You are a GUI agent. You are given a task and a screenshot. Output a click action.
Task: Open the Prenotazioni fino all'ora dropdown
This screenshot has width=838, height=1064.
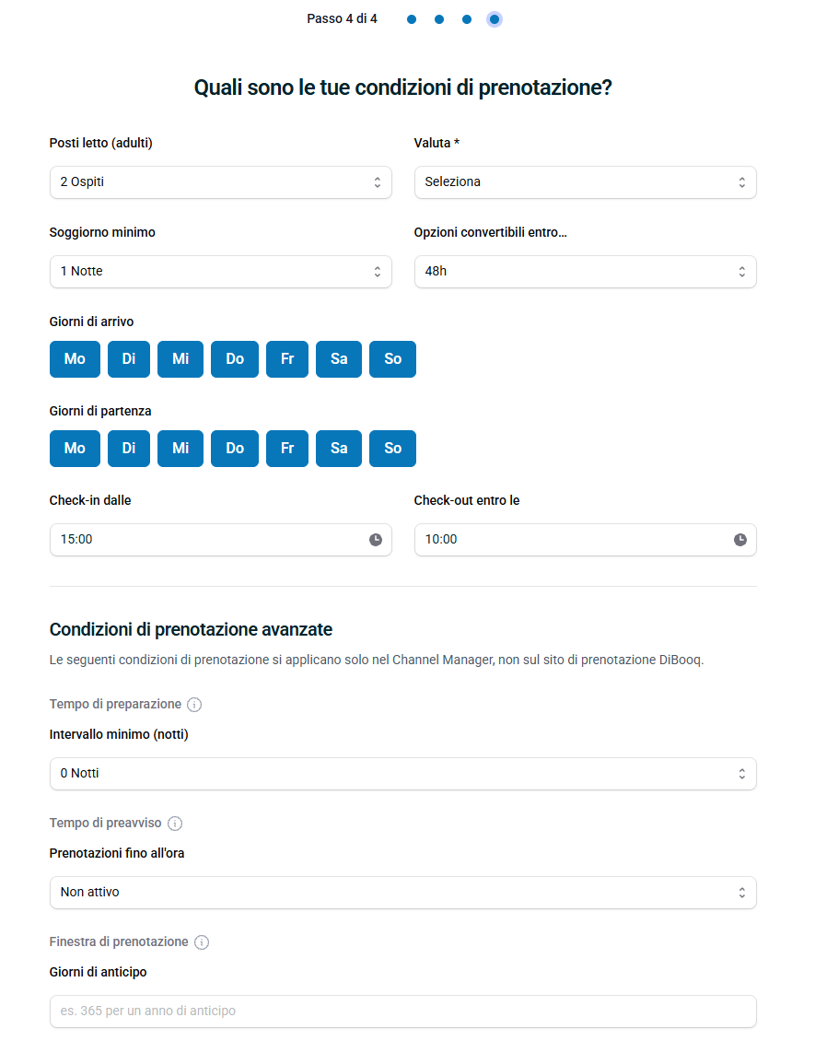403,893
